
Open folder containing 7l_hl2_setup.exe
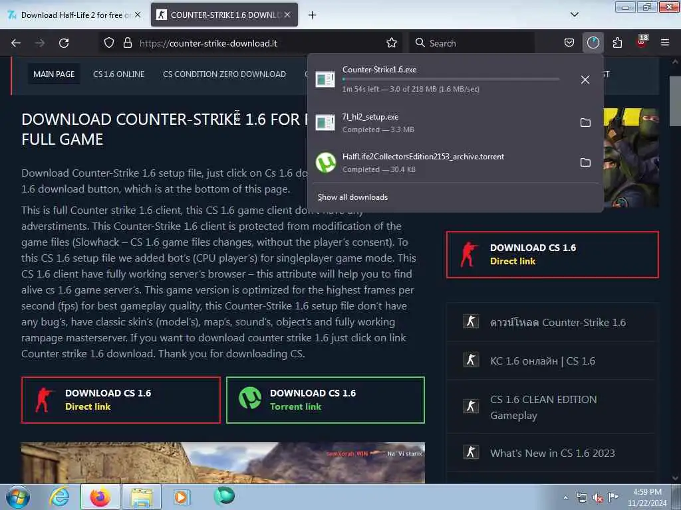(585, 123)
